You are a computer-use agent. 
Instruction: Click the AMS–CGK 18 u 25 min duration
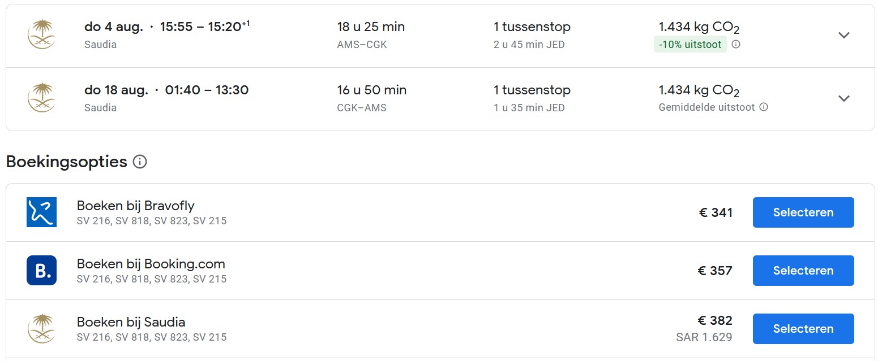tap(371, 35)
